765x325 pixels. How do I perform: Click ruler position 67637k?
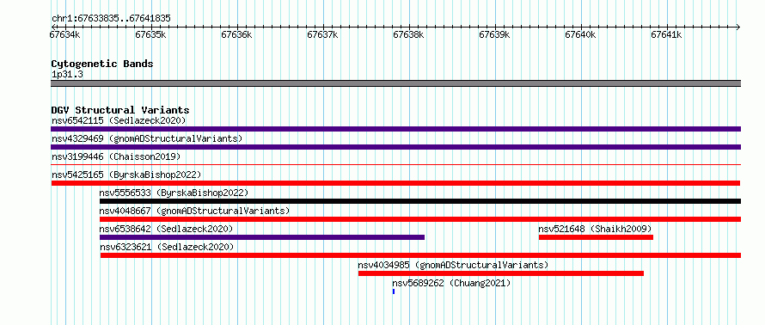coord(323,34)
